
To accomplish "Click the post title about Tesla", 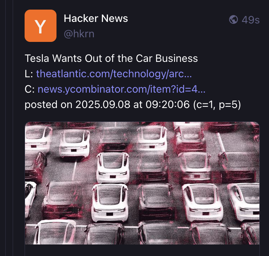I will (x=111, y=58).
